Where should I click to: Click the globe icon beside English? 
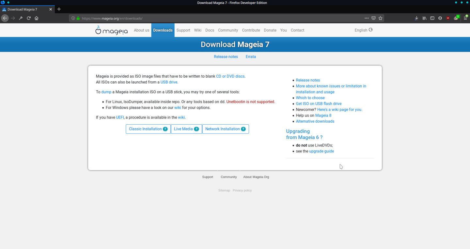pos(370,30)
